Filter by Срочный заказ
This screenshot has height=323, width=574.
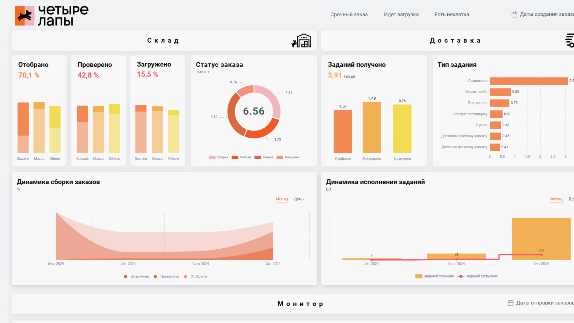(x=349, y=14)
